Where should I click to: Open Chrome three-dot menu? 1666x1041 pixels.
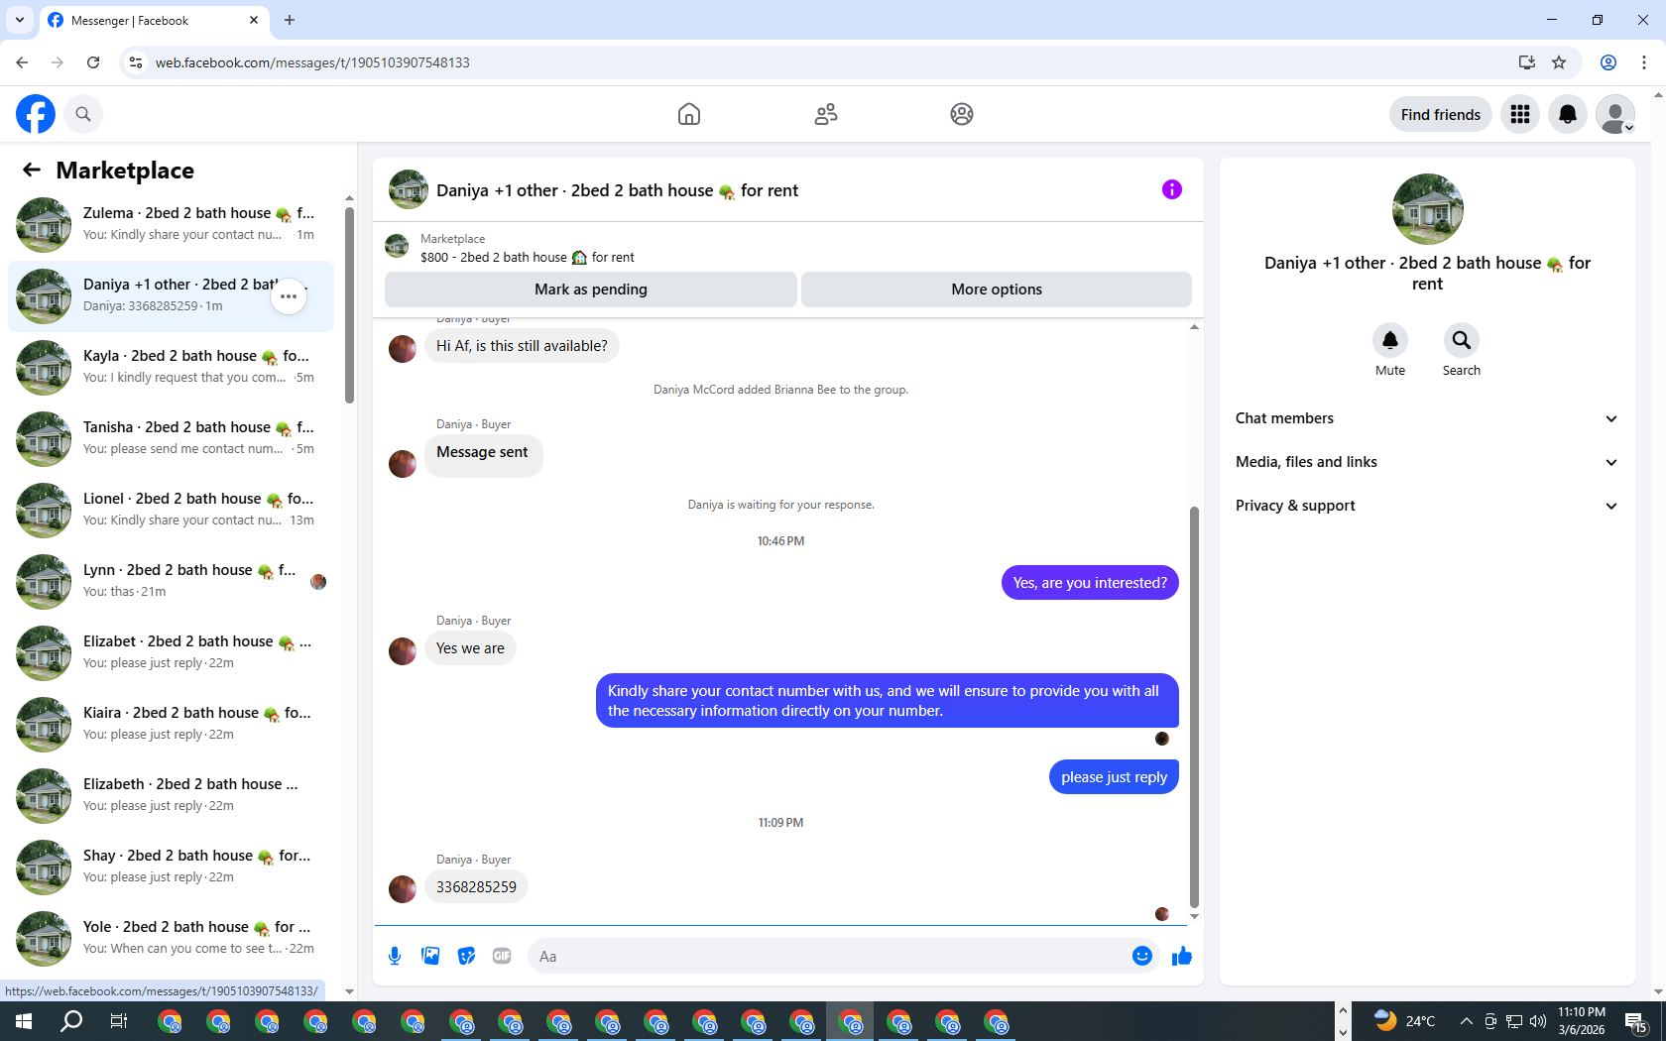(1644, 62)
